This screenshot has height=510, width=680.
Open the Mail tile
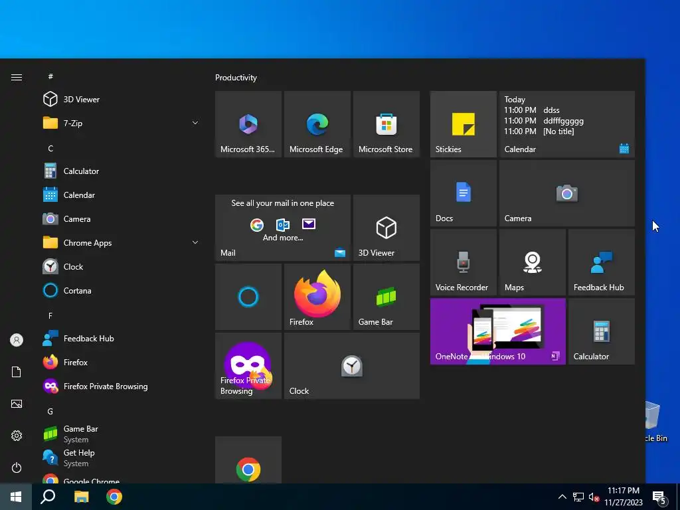click(x=283, y=228)
